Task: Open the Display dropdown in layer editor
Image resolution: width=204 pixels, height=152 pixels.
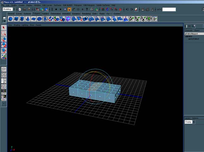Action: [194, 122]
